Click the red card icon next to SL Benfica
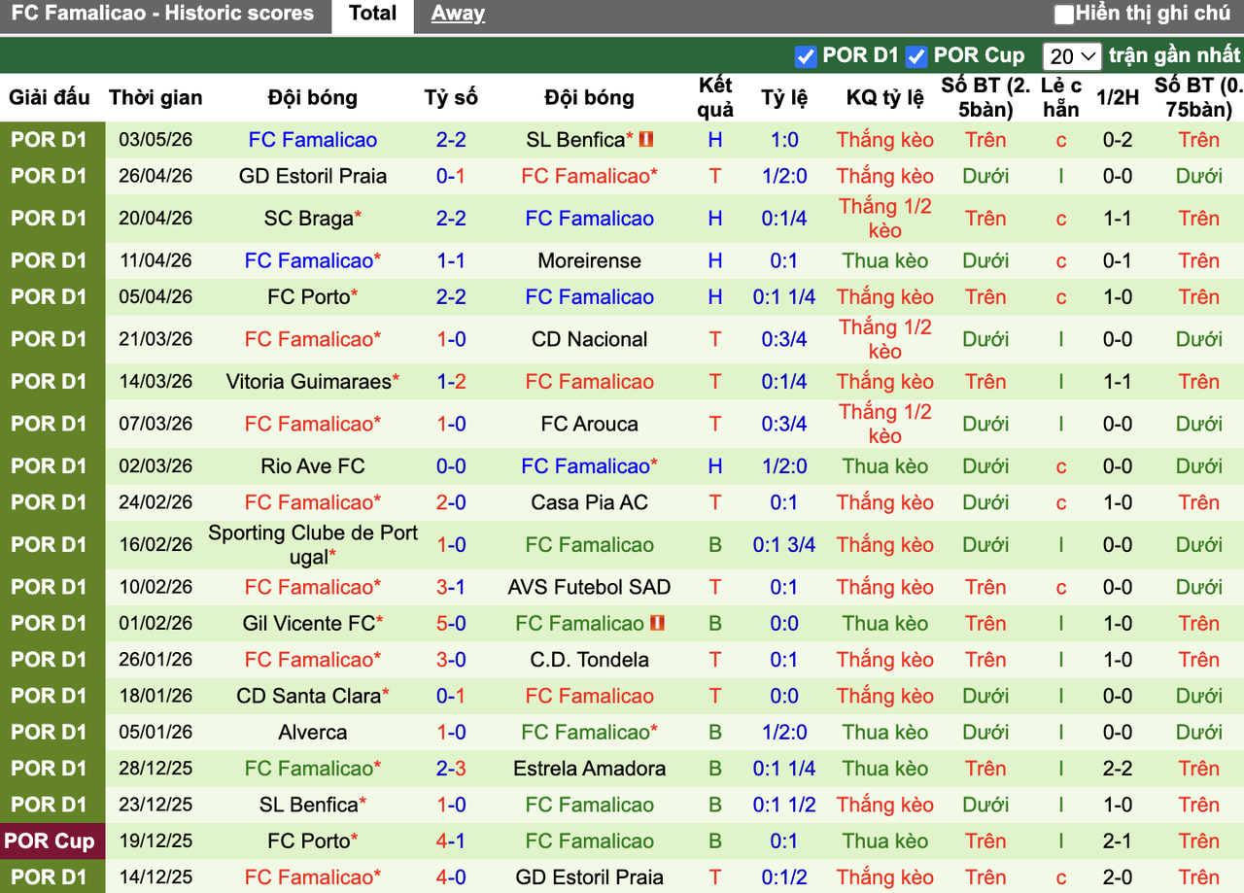Viewport: 1244px width, 893px height. tap(647, 140)
